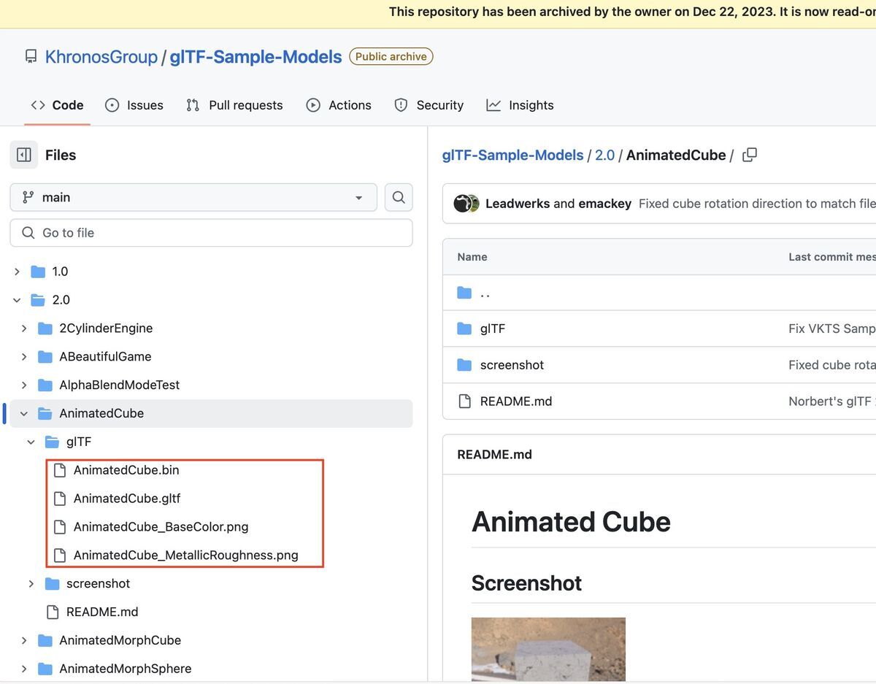Open the Security tab
Viewport: 876px width, 684px height.
(x=429, y=105)
